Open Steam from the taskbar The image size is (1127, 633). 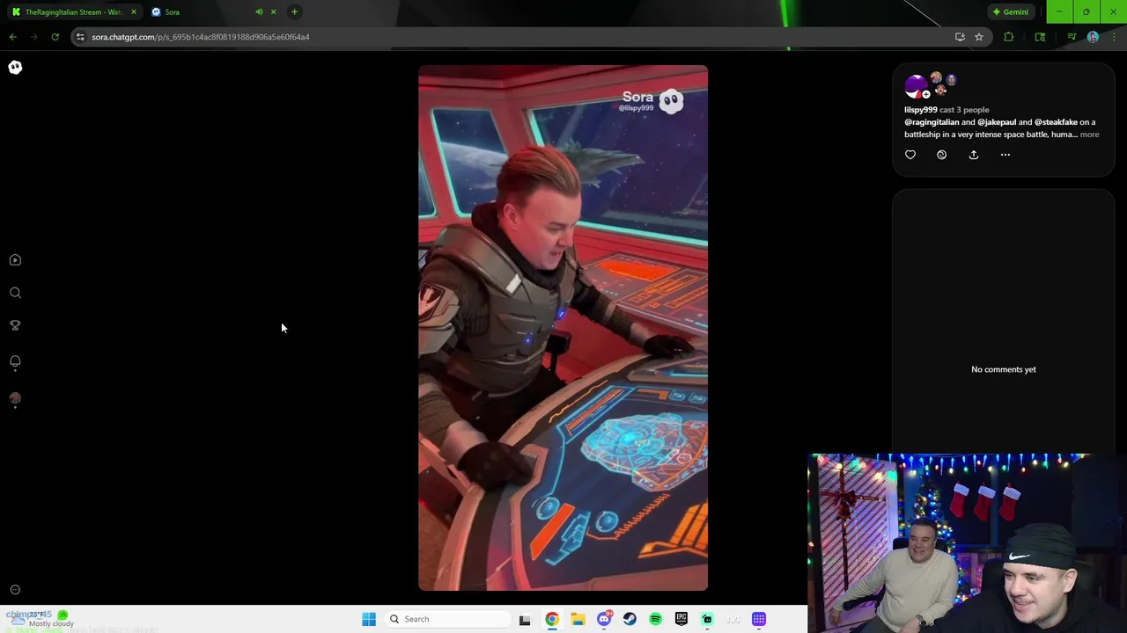(x=630, y=619)
